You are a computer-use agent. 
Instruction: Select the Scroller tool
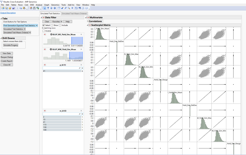(55, 8)
